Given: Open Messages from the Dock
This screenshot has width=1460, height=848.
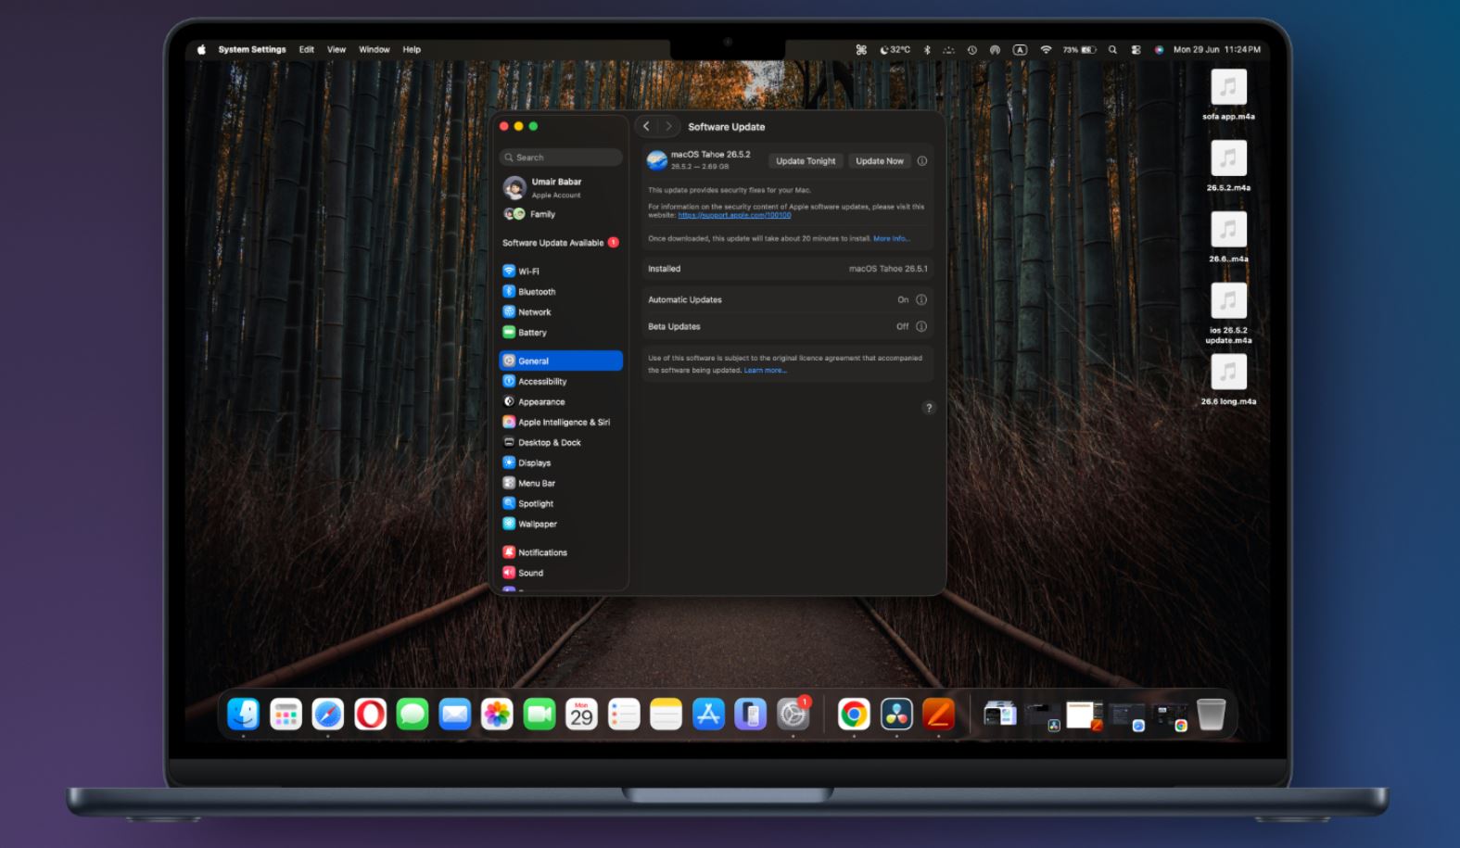Looking at the screenshot, I should click(x=413, y=714).
